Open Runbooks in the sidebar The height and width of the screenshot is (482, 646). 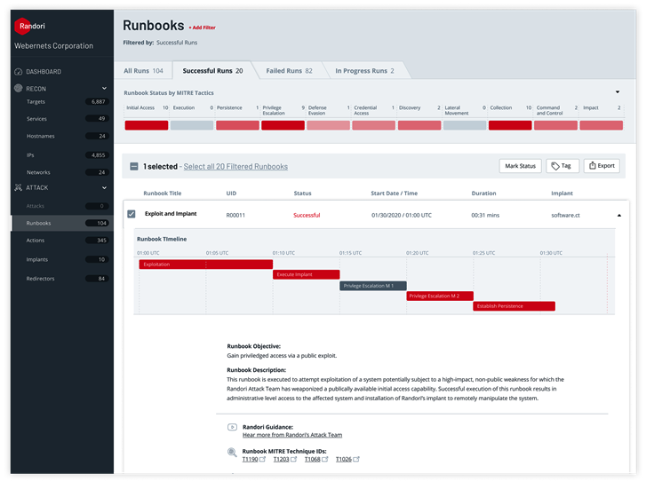(62, 223)
